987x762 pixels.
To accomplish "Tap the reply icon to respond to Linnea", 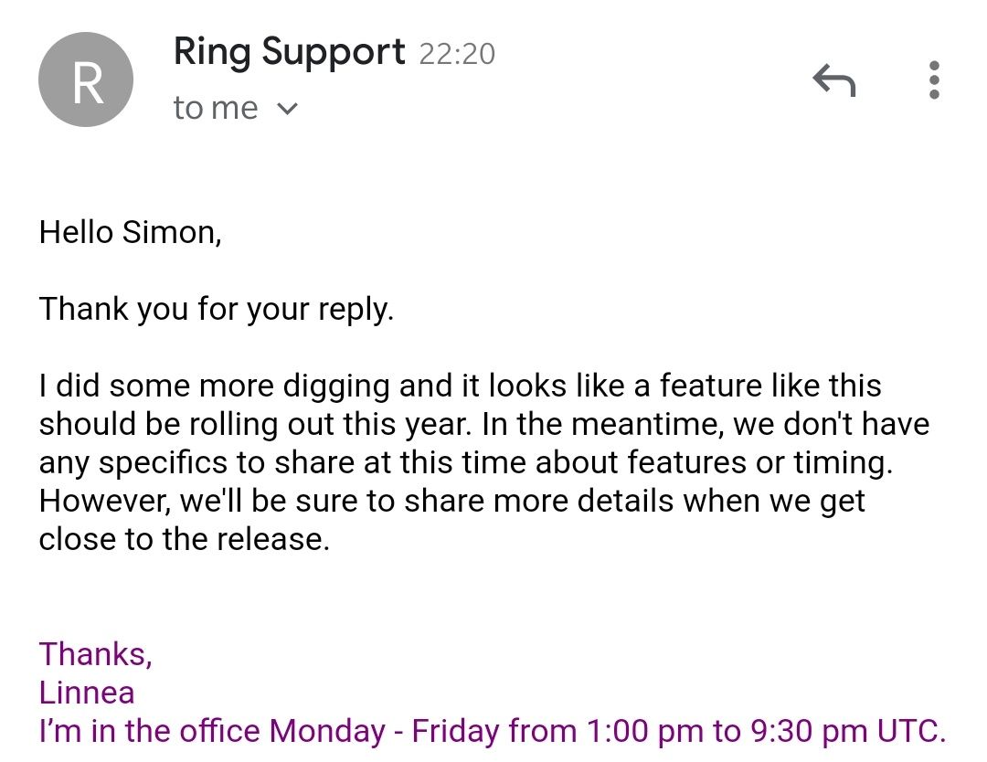I will click(x=833, y=80).
